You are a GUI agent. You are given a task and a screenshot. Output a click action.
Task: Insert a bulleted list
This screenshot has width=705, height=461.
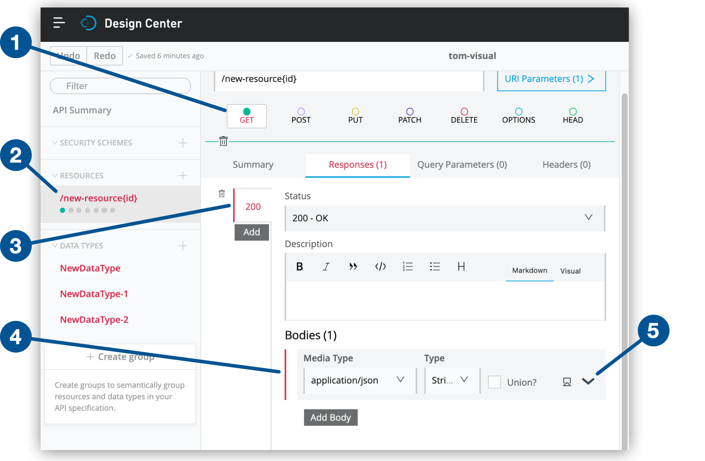coord(435,267)
